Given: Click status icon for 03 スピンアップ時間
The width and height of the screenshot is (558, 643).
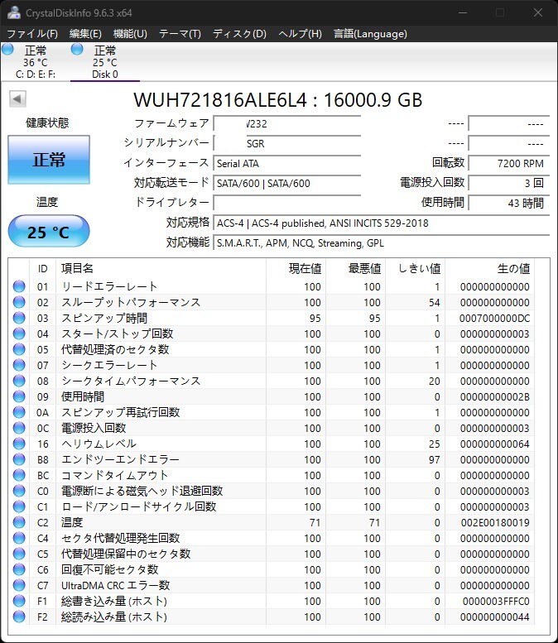Looking at the screenshot, I should click(19, 318).
